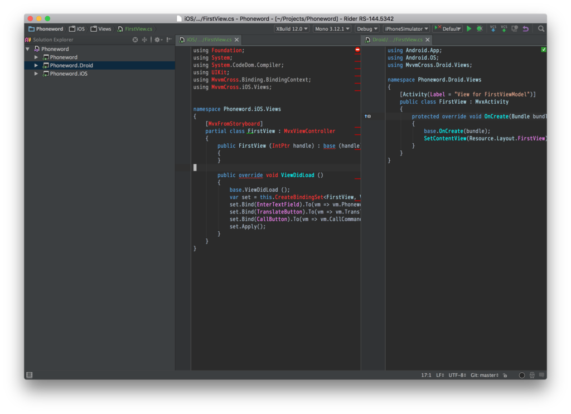This screenshot has height=414, width=571.
Task: Click the MvxFromStoryboard attribute in the iOS editor
Action: tap(234, 124)
